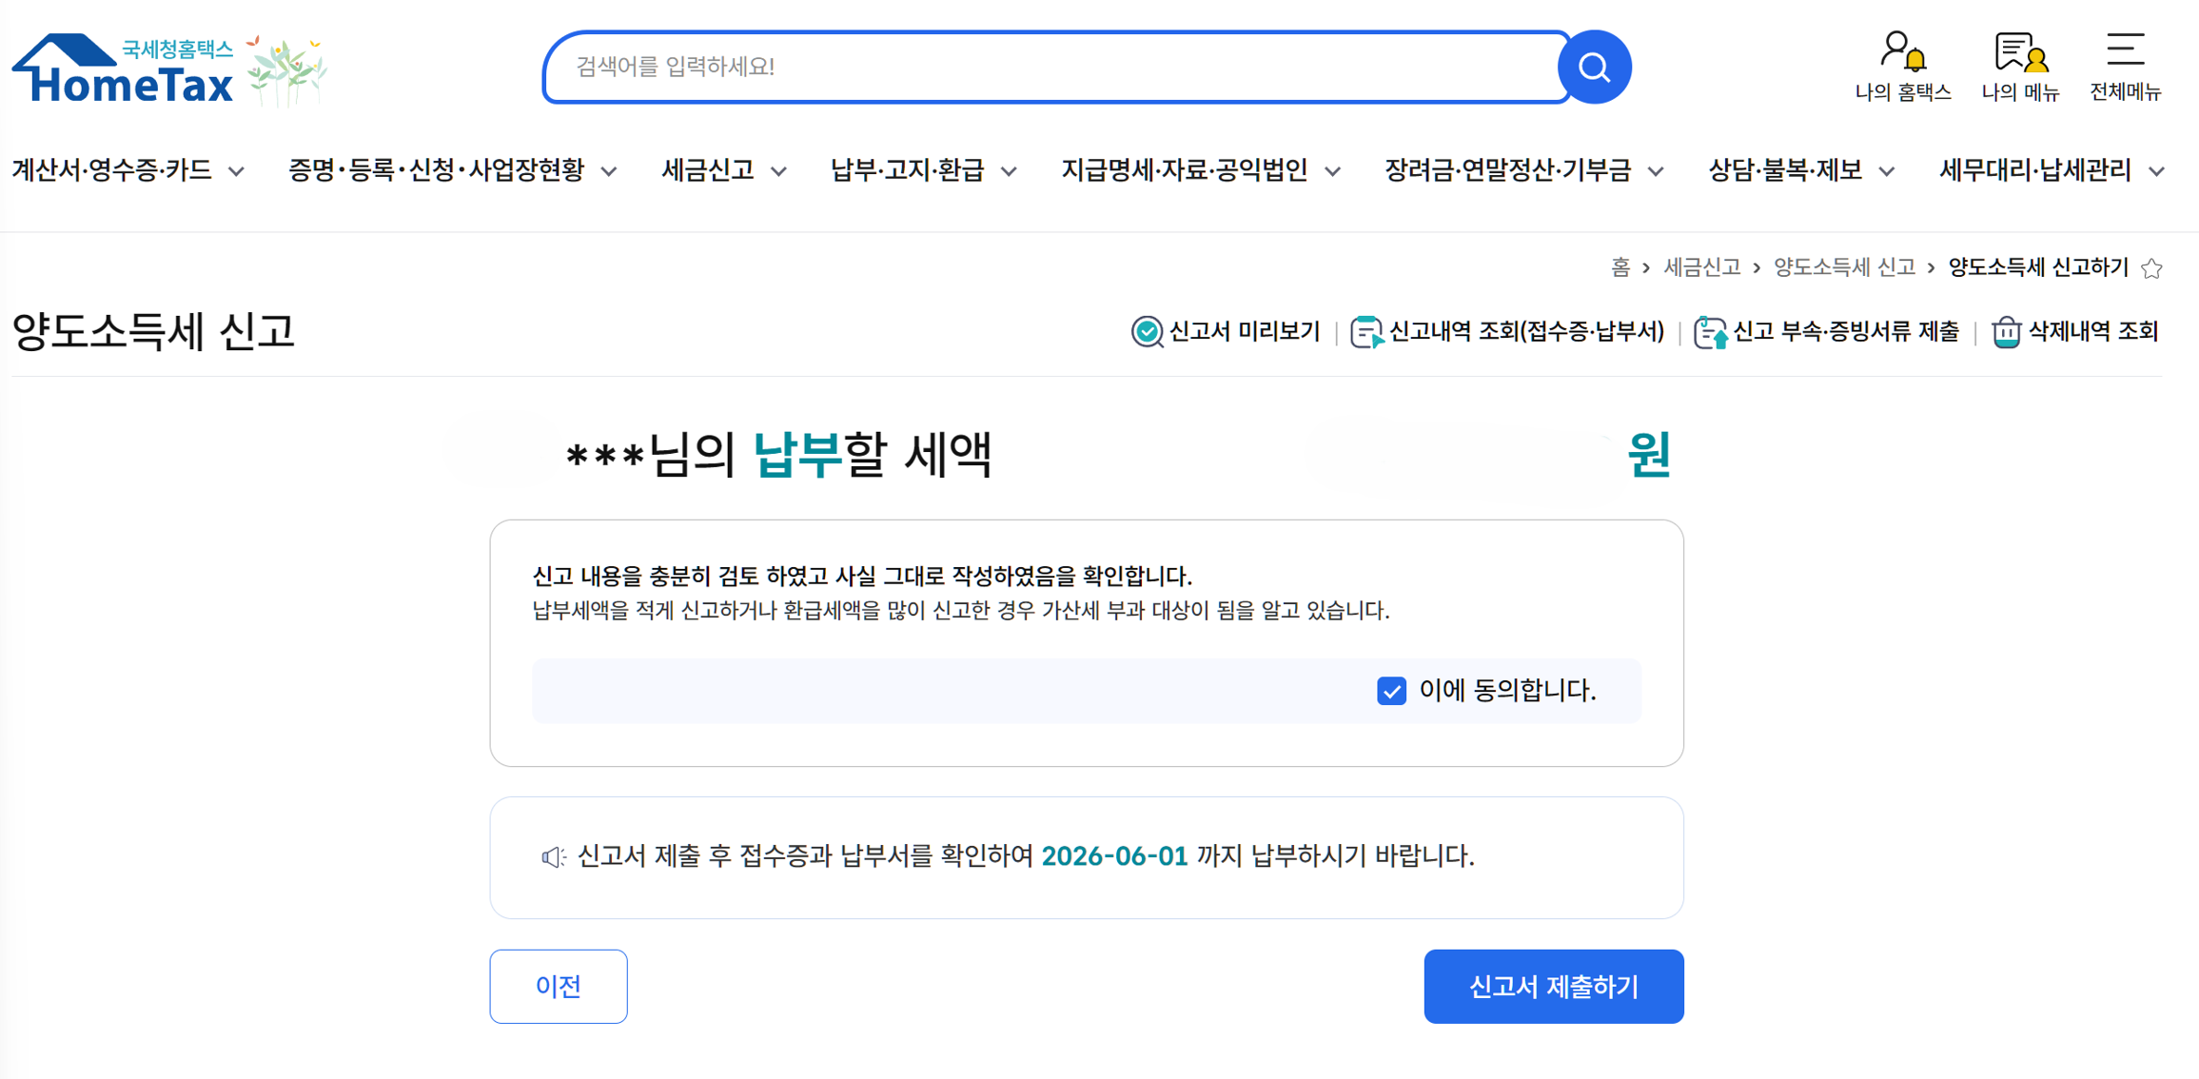This screenshot has width=2199, height=1079.
Task: Click the blue search magnifier button
Action: [x=1594, y=67]
